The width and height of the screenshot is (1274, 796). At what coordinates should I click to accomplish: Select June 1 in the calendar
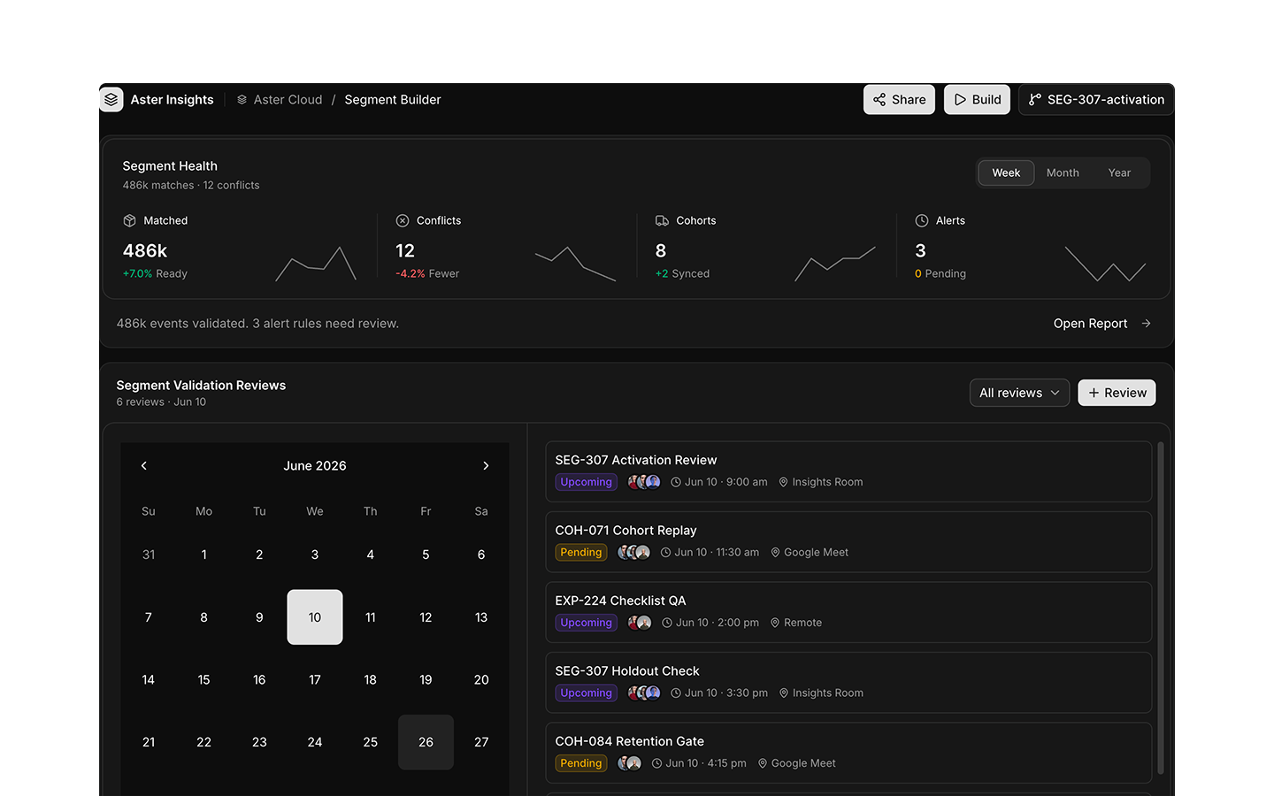coord(203,555)
